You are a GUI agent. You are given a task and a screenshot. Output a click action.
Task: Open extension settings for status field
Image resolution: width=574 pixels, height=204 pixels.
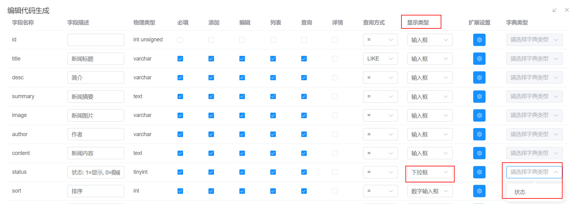click(479, 172)
